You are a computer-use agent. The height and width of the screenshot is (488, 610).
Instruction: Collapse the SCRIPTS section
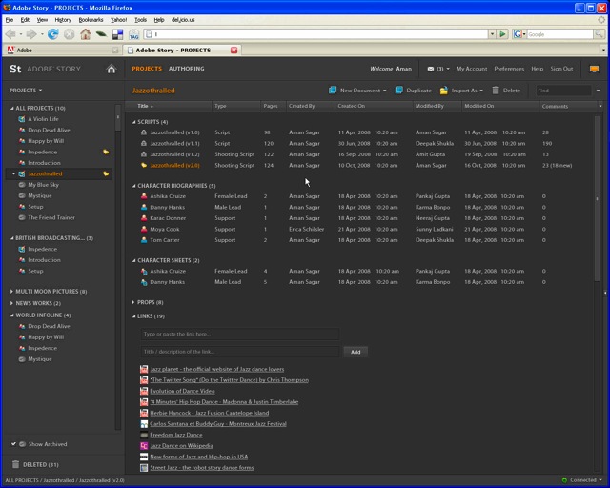click(x=133, y=122)
